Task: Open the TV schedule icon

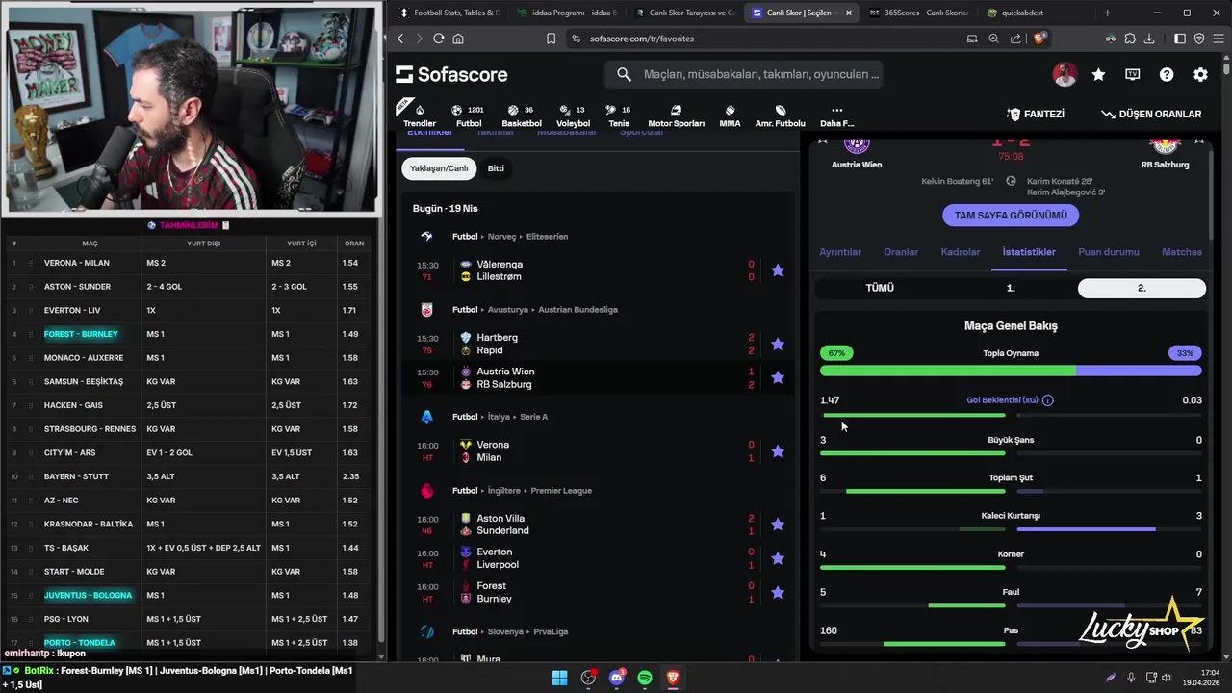Action: (x=1133, y=74)
